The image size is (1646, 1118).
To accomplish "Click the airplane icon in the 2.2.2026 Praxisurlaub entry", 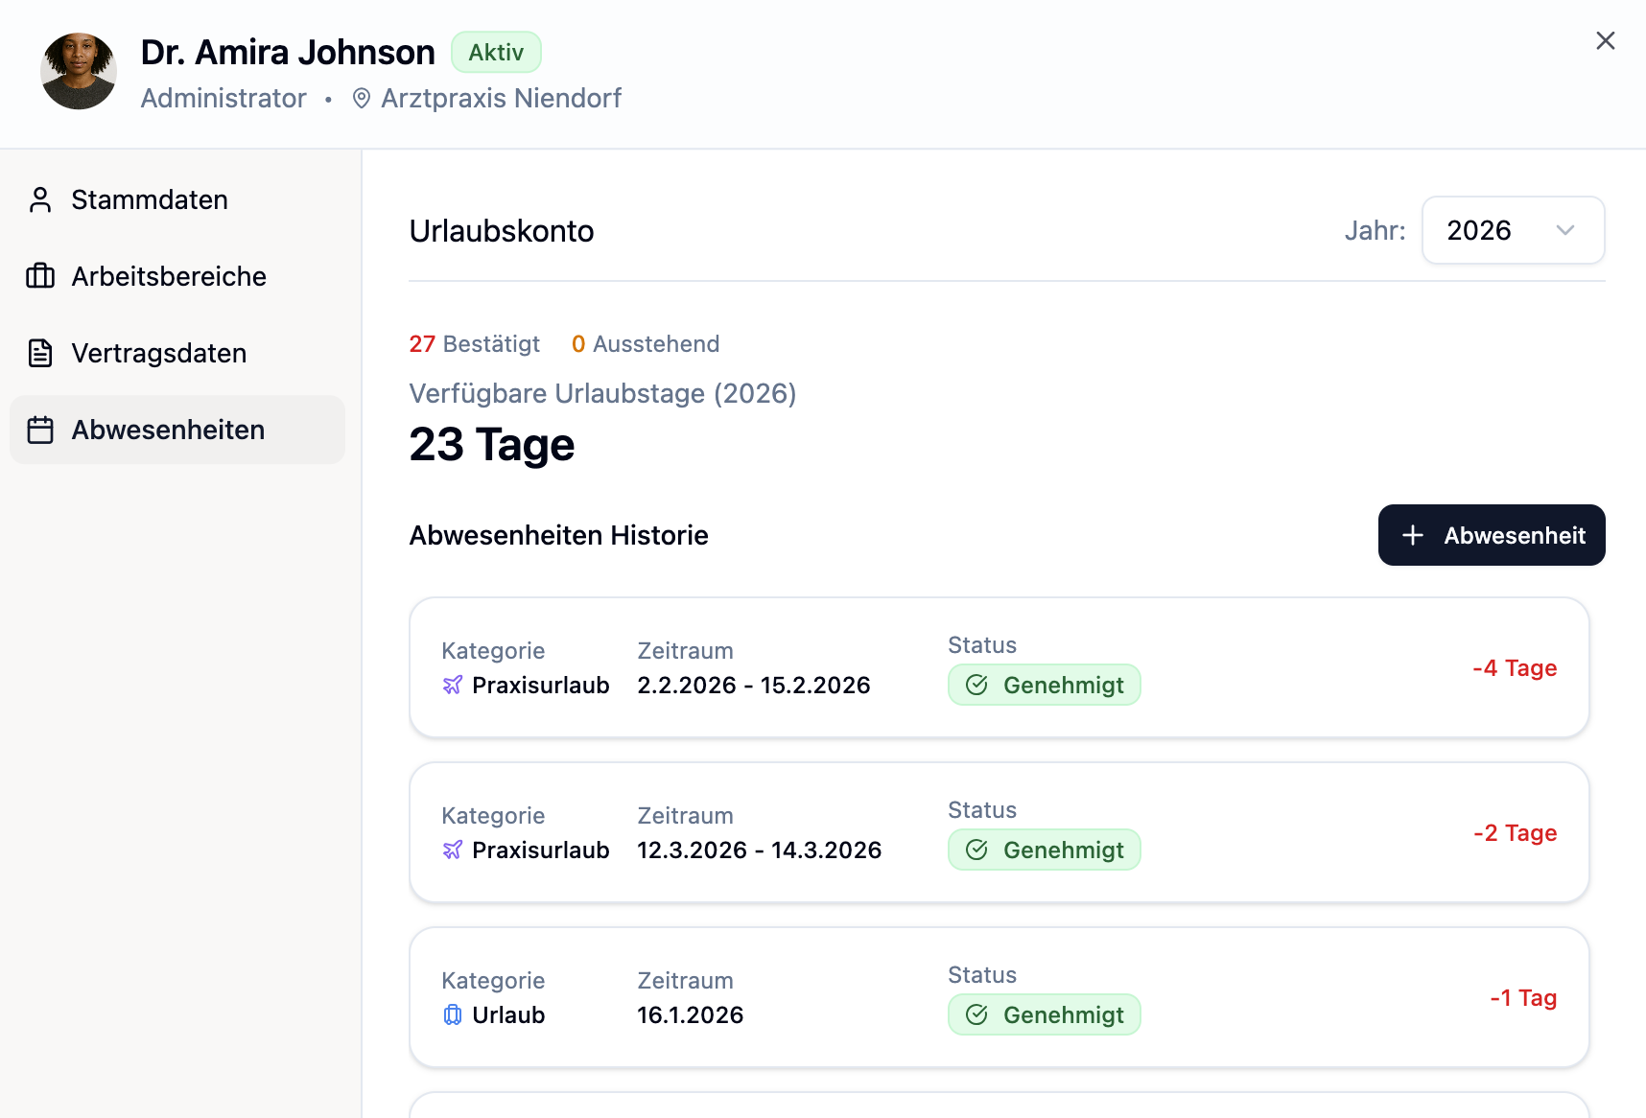I will (453, 686).
